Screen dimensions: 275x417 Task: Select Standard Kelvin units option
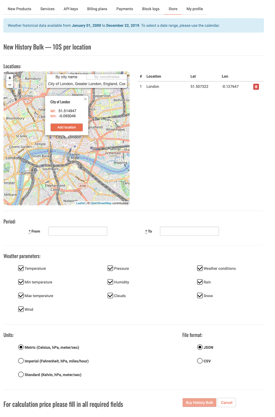coord(21,374)
